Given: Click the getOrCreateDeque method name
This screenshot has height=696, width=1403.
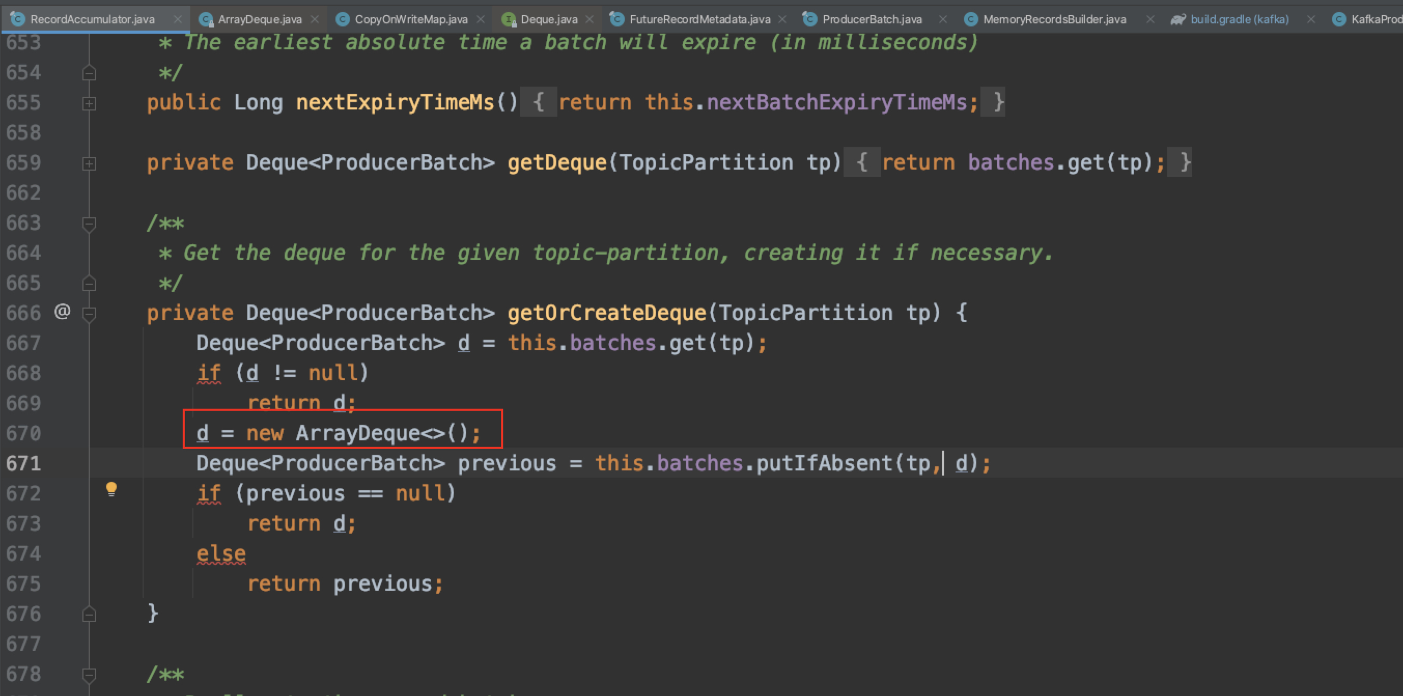Looking at the screenshot, I should [x=606, y=313].
